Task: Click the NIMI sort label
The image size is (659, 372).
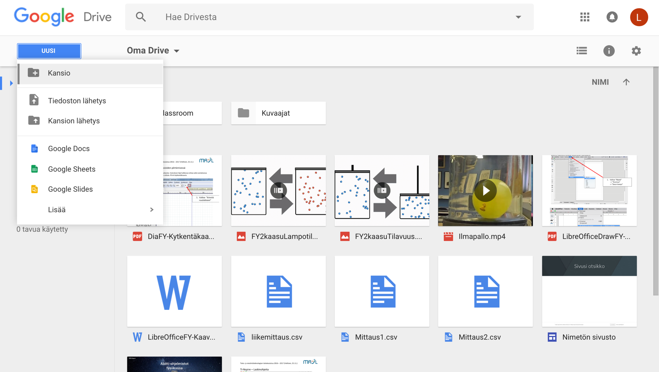Action: click(600, 82)
